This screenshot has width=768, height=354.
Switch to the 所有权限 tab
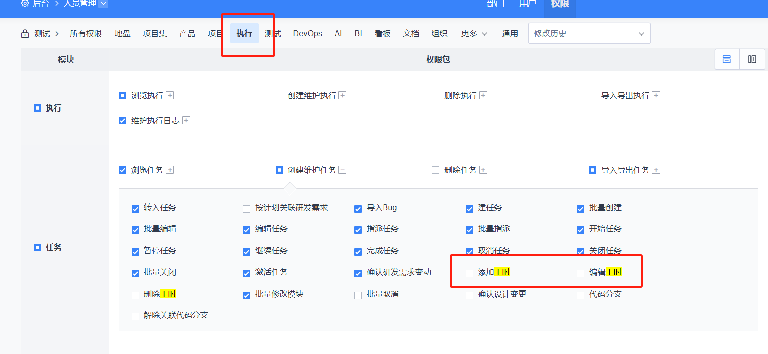coord(86,34)
